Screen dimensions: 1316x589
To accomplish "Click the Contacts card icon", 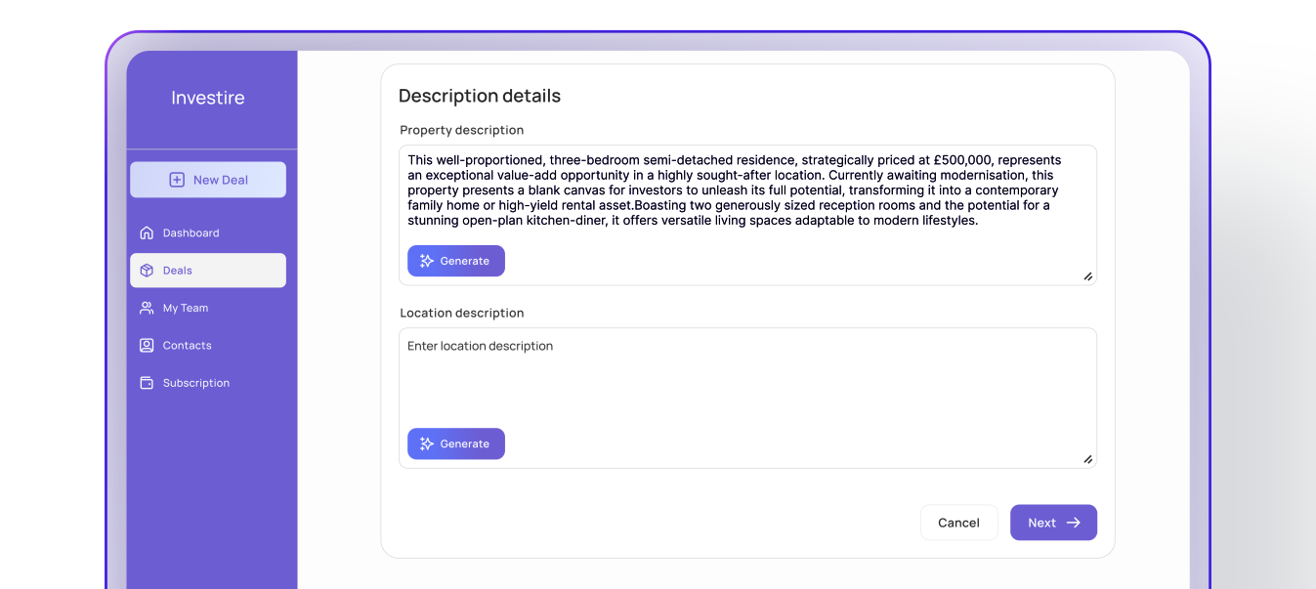I will tap(147, 346).
